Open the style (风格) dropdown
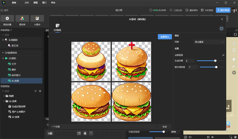This screenshot has height=139, width=238. pyautogui.click(x=209, y=42)
